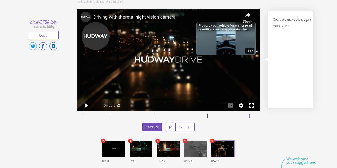Open 'We welcome your suggestions' feedback link

click(301, 161)
